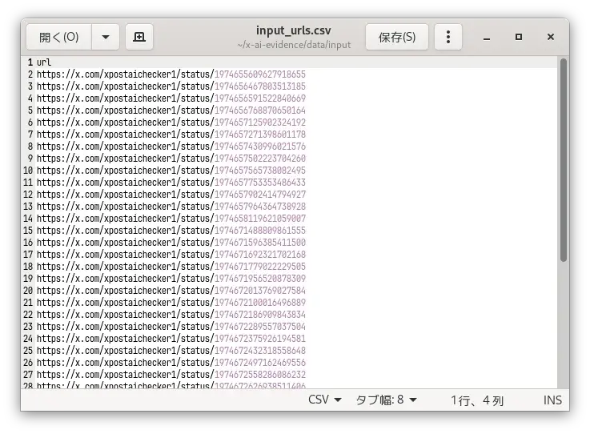Screen dimensions: 590x434
Task: Click the status ID on line 20
Action: [259, 291]
